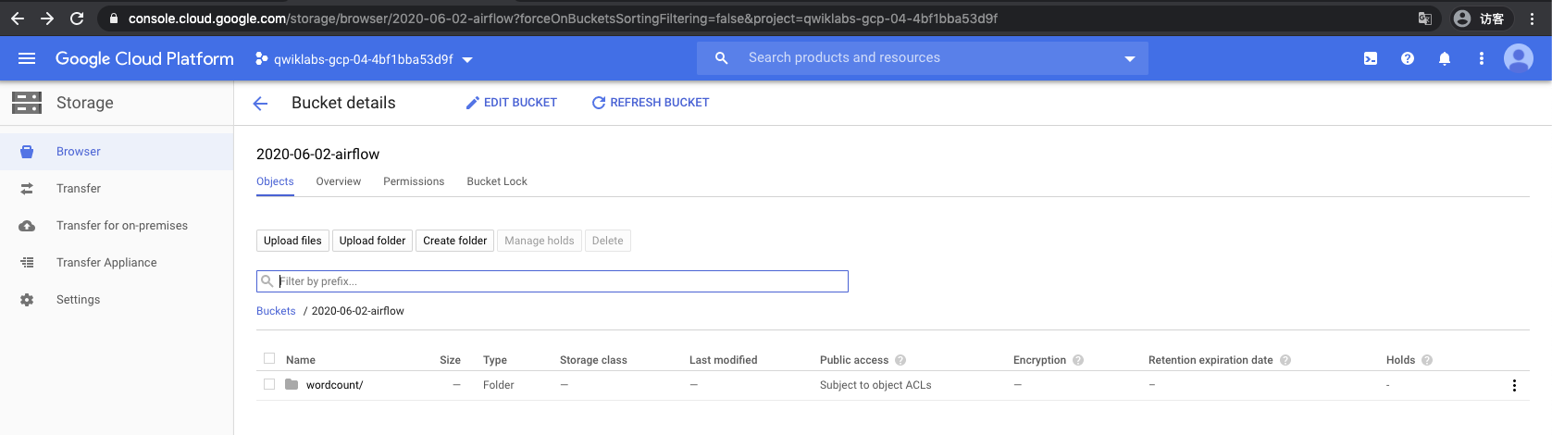Click the Storage class column header
The image size is (1552, 435).
click(x=593, y=360)
